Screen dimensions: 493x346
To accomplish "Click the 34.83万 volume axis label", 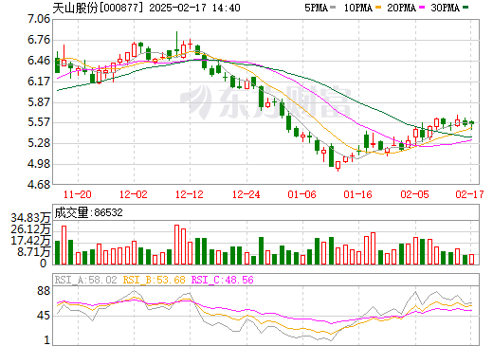I will pyautogui.click(x=30, y=218).
